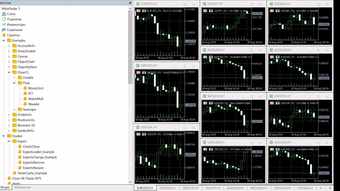Expand the Canvas folder

9,56
